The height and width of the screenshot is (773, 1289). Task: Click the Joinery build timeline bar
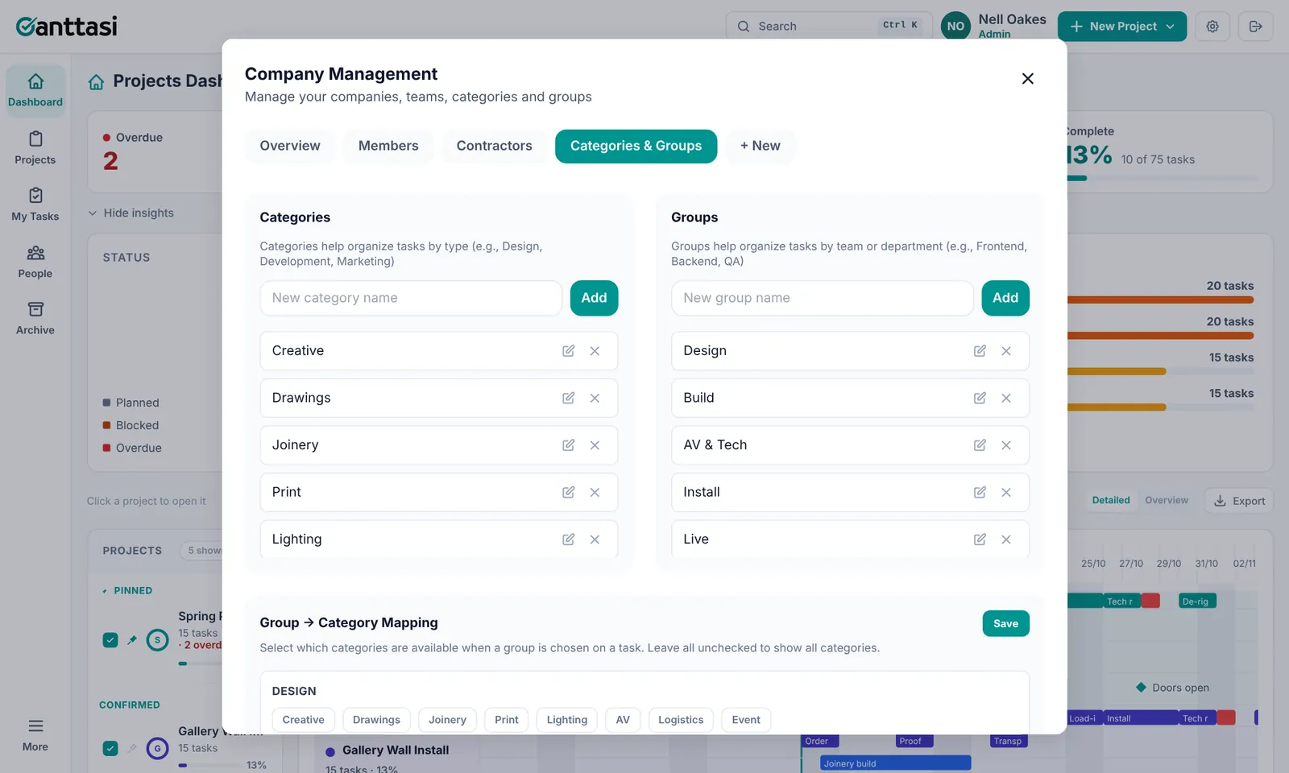tap(895, 763)
